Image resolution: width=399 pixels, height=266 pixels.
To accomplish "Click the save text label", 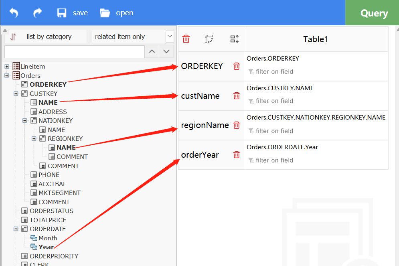I will tap(81, 13).
